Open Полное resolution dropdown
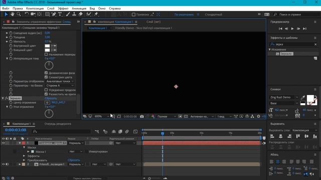The height and width of the screenshot is (180, 321). click(x=167, y=116)
